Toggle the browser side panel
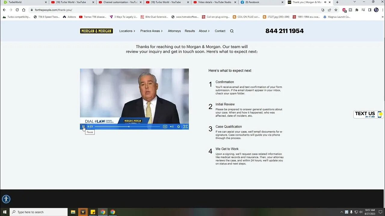The height and width of the screenshot is (216, 385). (370, 10)
